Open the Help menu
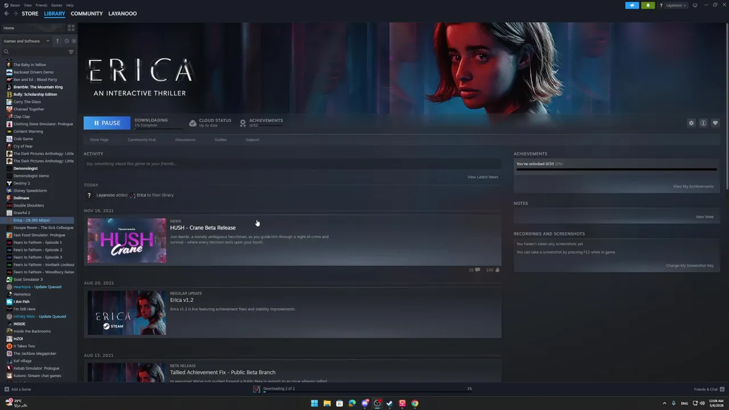Screen dimensions: 729x410 (69, 5)
